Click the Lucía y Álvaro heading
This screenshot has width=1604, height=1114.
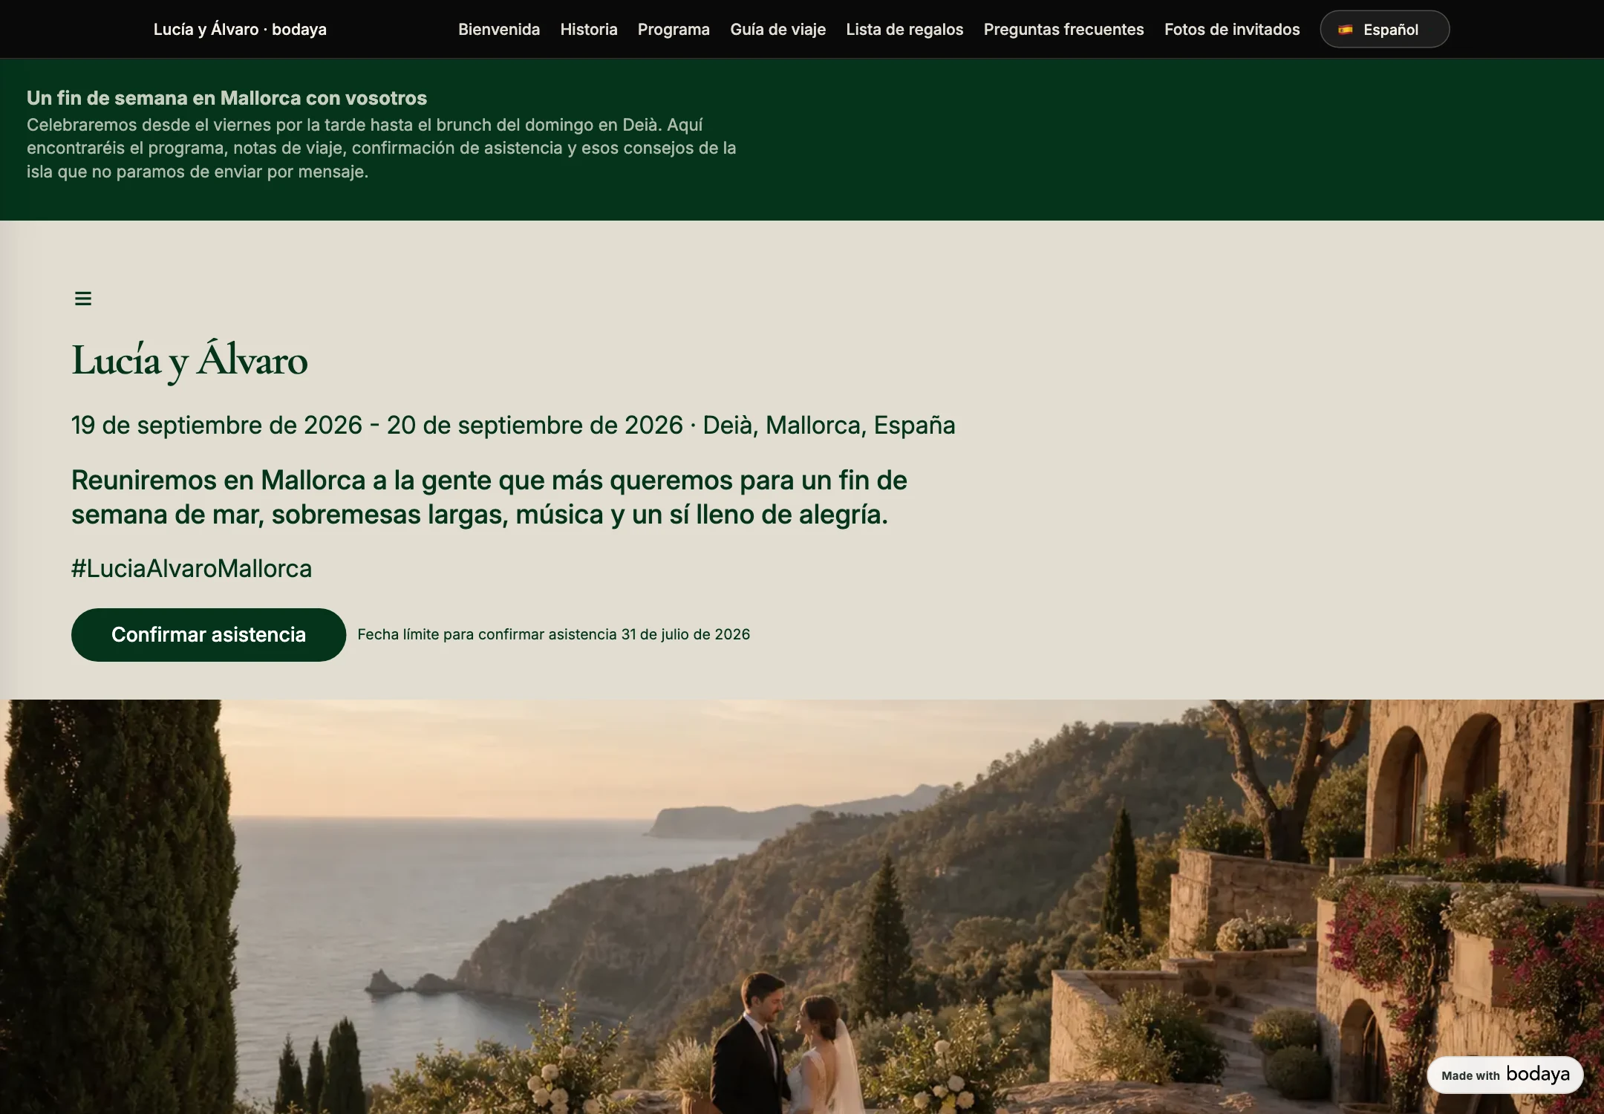coord(189,362)
